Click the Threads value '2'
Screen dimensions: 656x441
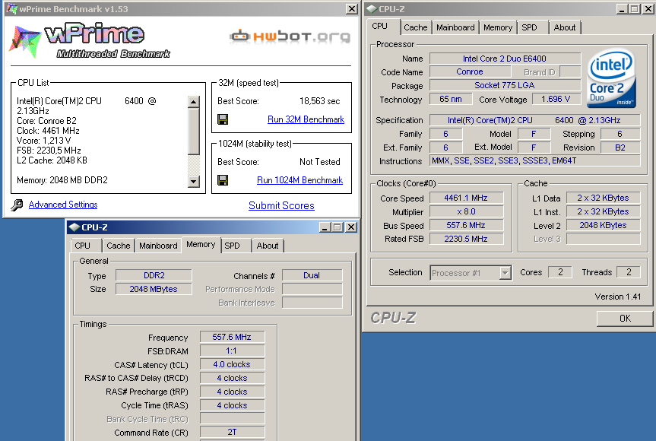tap(629, 272)
